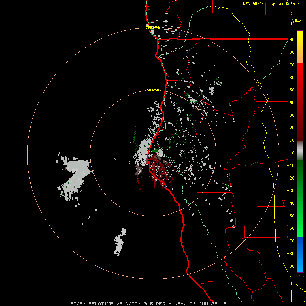Click the 50 NMI range ring label
This screenshot has height=306, width=306.
[153, 90]
